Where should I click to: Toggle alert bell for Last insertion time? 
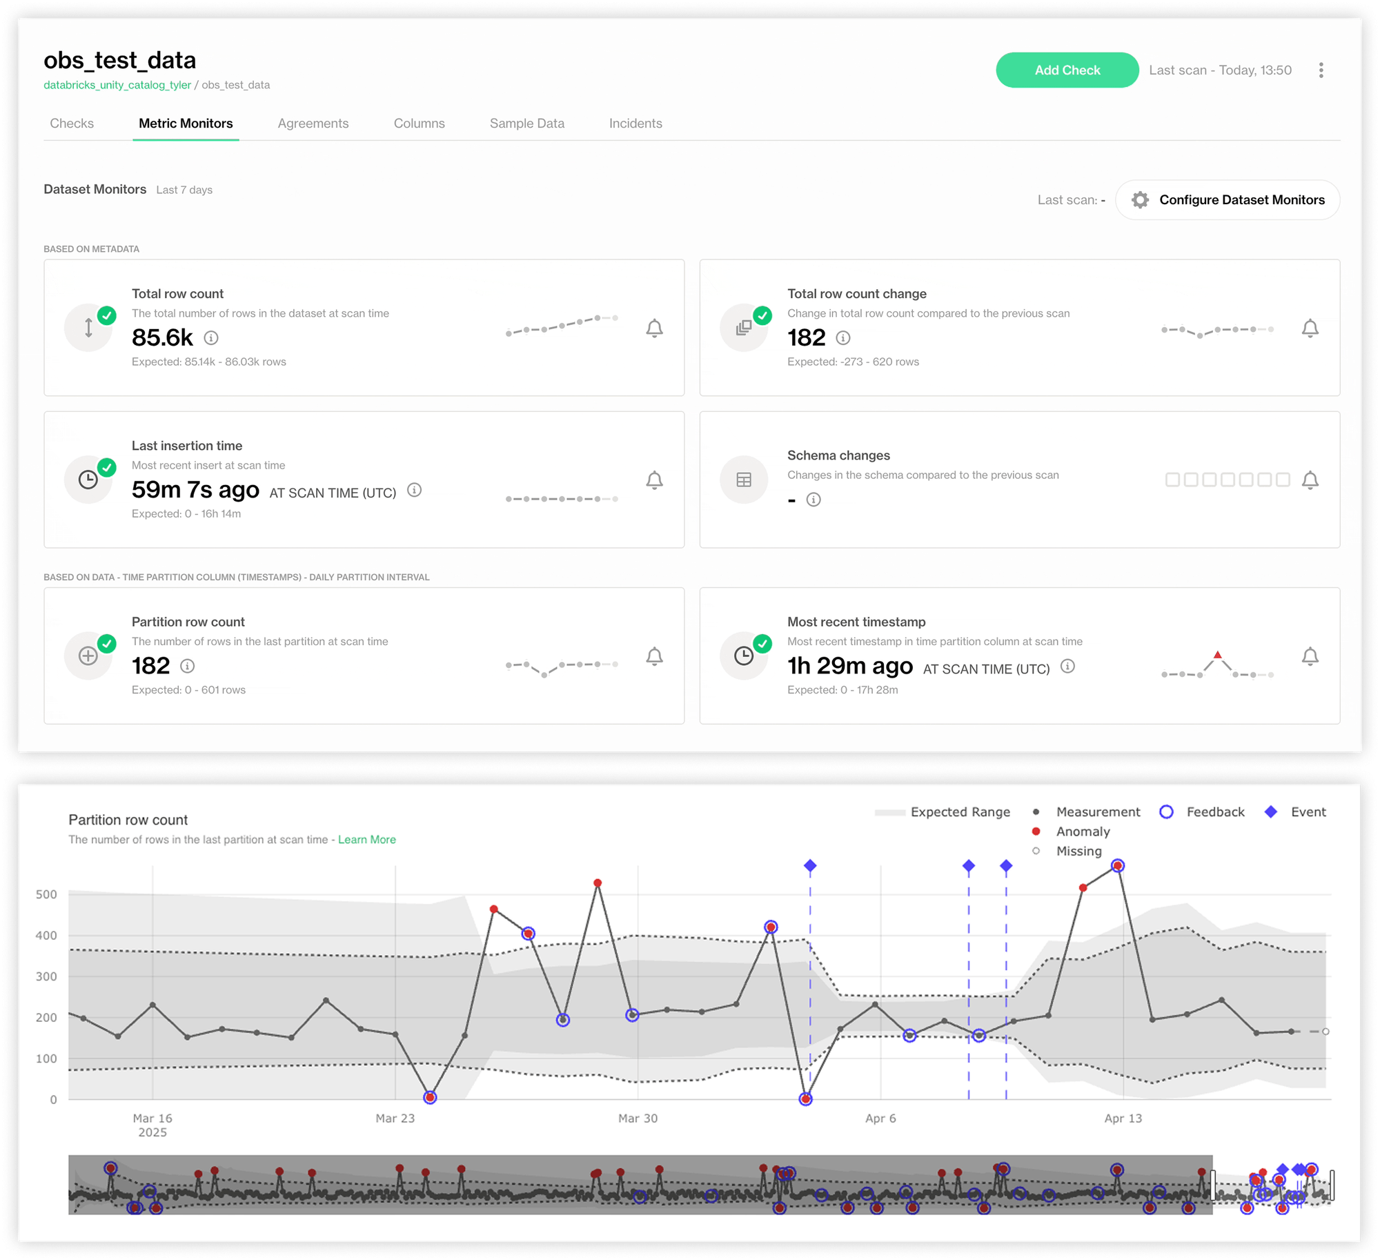click(x=654, y=480)
